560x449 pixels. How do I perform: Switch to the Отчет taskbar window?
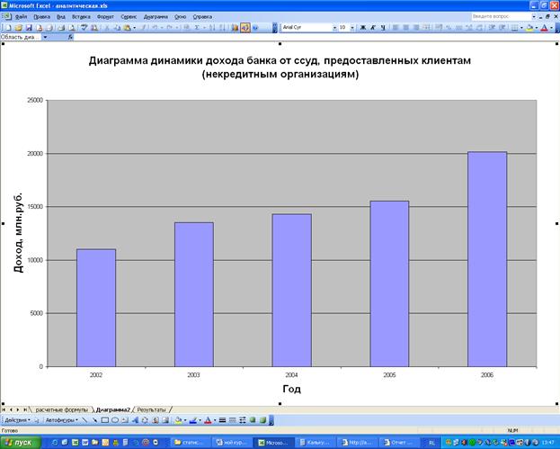(397, 443)
